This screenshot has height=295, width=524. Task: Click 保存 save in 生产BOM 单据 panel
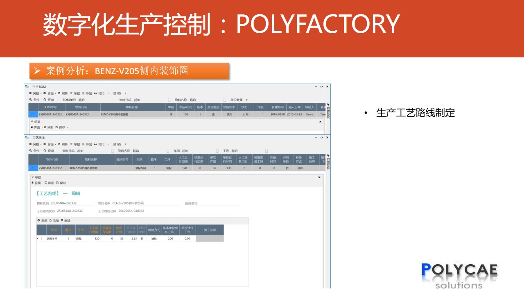click(x=61, y=127)
